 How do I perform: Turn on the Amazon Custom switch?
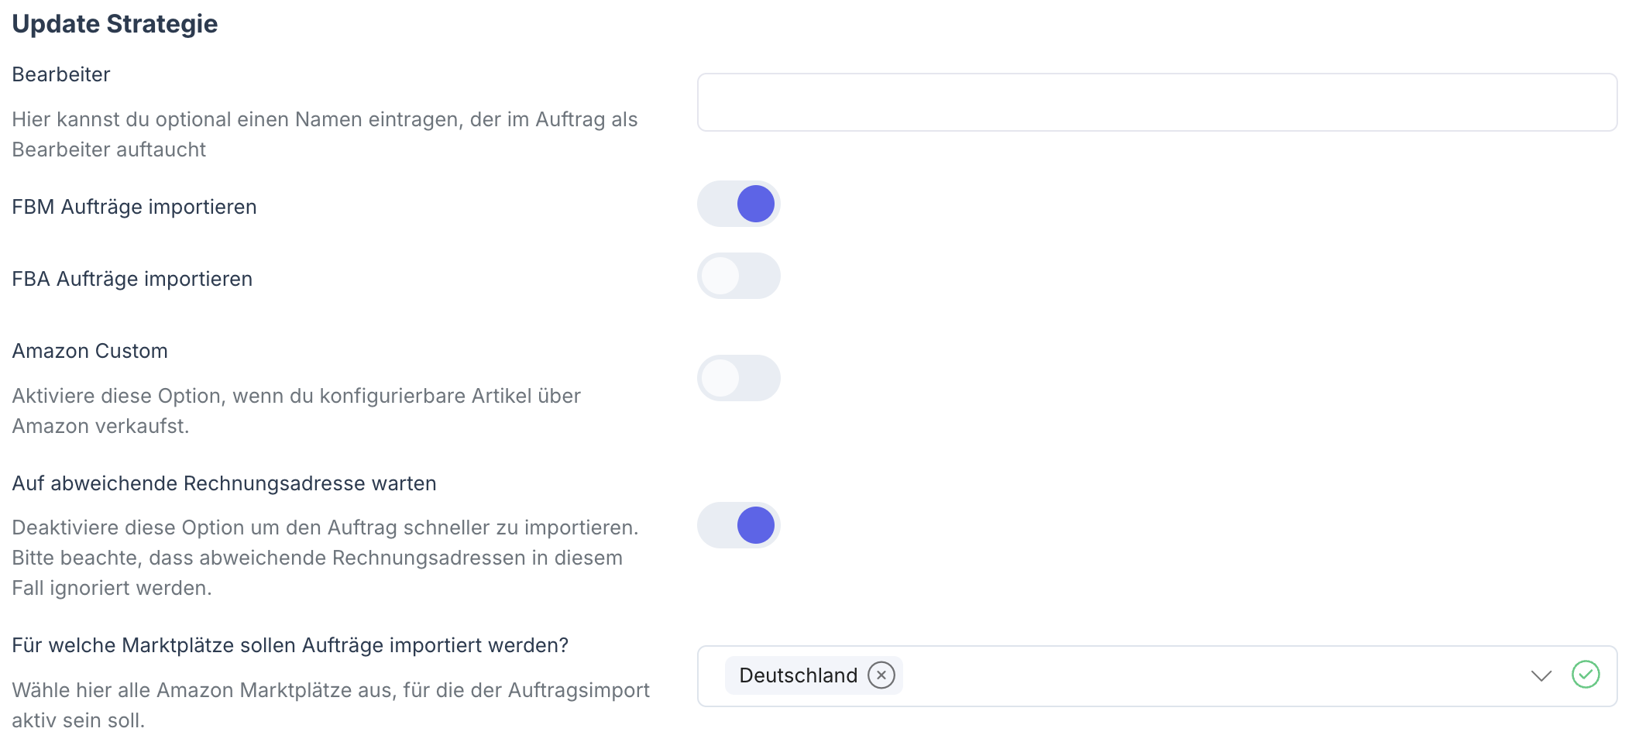click(738, 379)
